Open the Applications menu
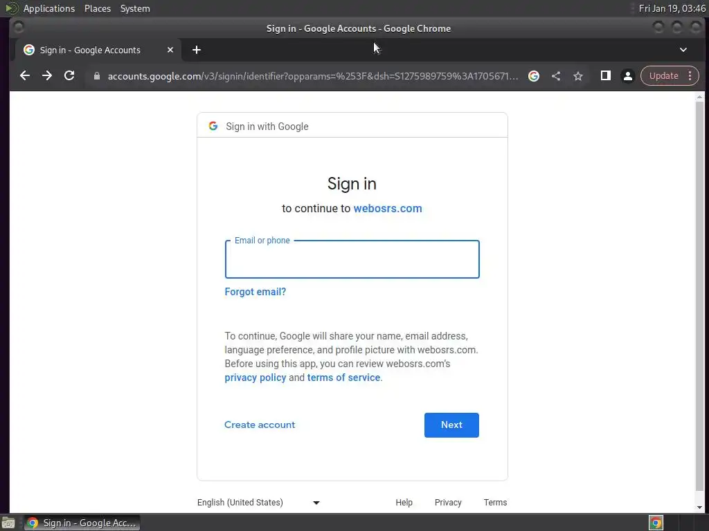Viewport: 709px width, 531px height. pos(49,8)
